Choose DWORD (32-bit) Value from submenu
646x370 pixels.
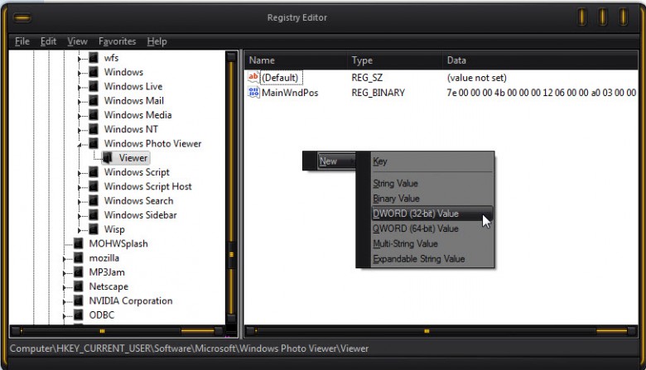(431, 214)
